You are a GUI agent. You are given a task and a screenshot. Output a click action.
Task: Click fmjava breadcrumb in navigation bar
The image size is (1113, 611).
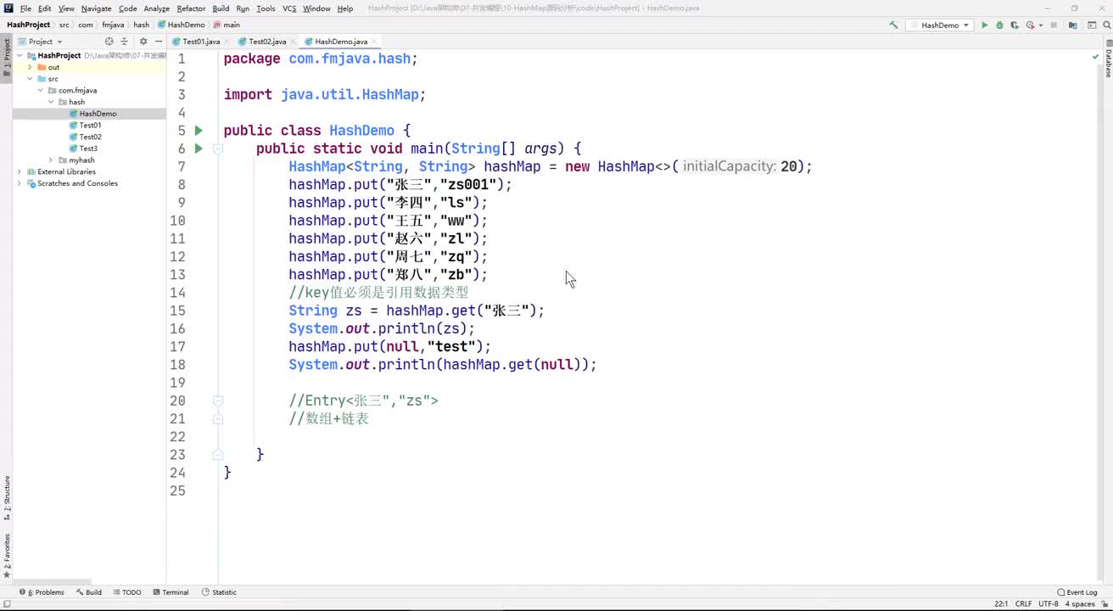click(113, 25)
